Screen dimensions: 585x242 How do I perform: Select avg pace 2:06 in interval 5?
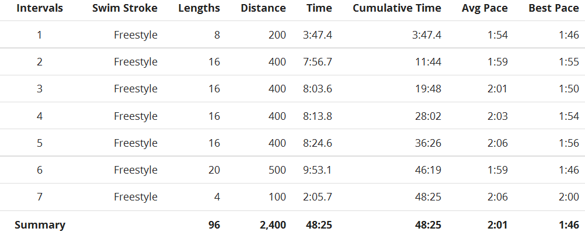(x=497, y=143)
